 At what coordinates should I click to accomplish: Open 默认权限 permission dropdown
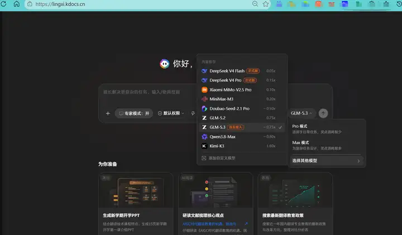[171, 113]
